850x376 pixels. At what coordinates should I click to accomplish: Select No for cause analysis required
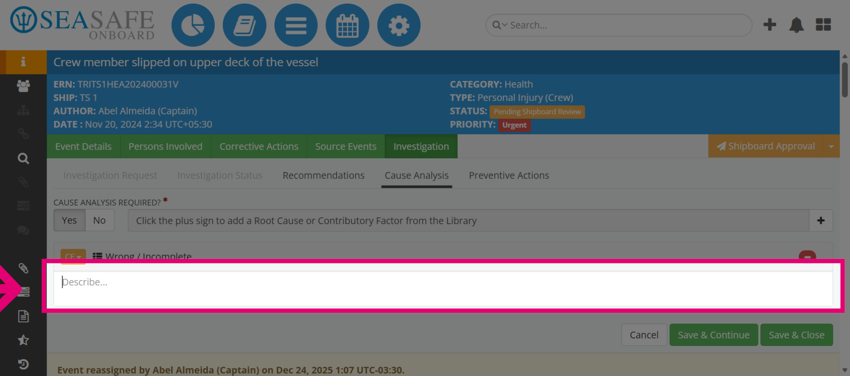pos(99,220)
